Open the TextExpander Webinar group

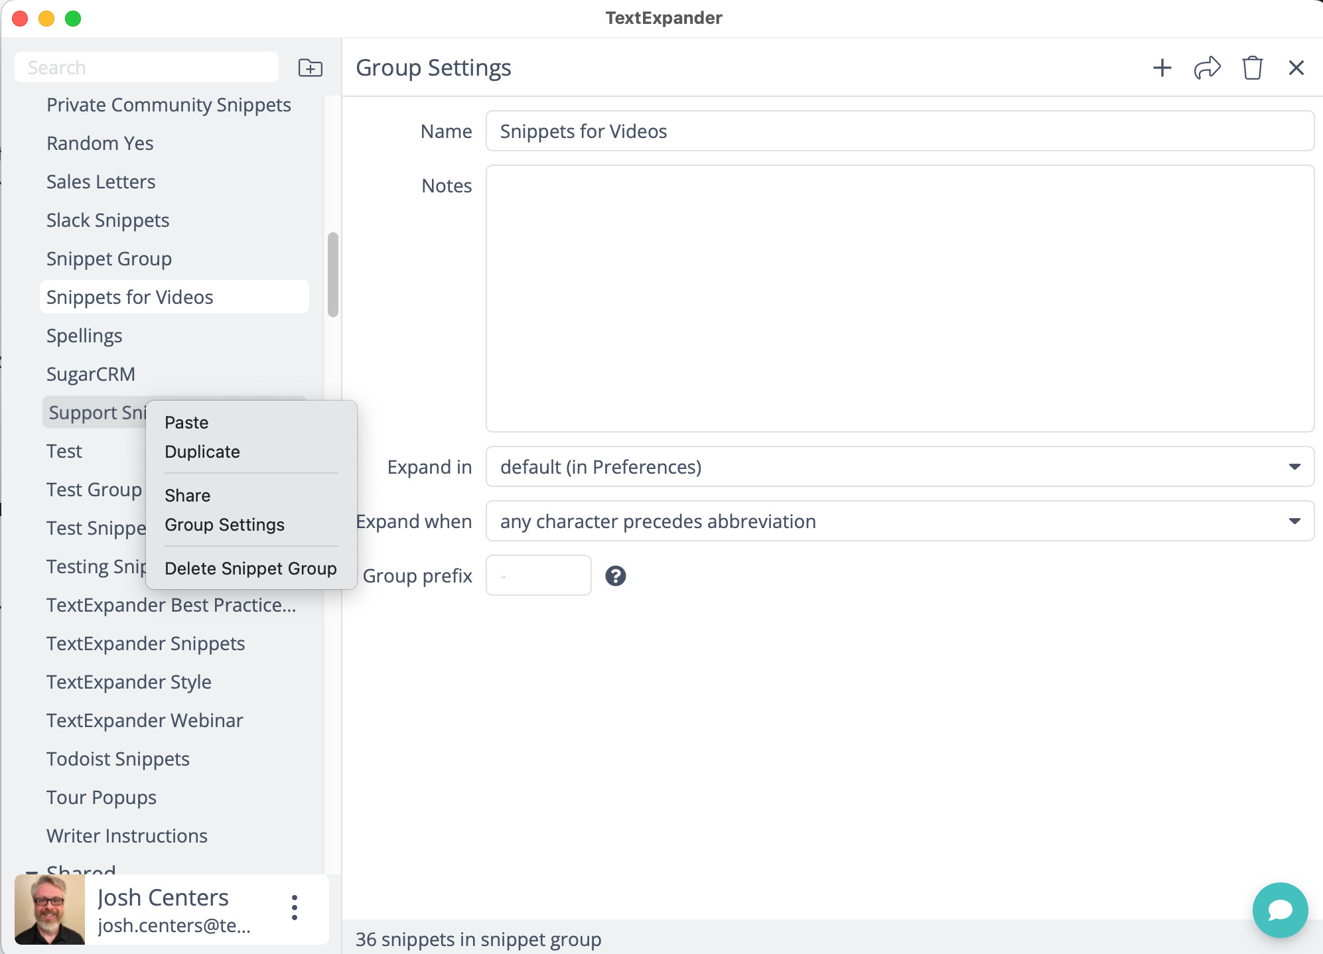[x=145, y=720]
